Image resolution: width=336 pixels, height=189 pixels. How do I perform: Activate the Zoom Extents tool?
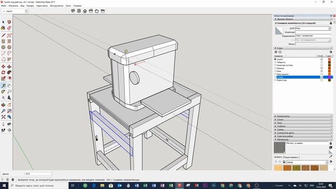tap(3, 117)
